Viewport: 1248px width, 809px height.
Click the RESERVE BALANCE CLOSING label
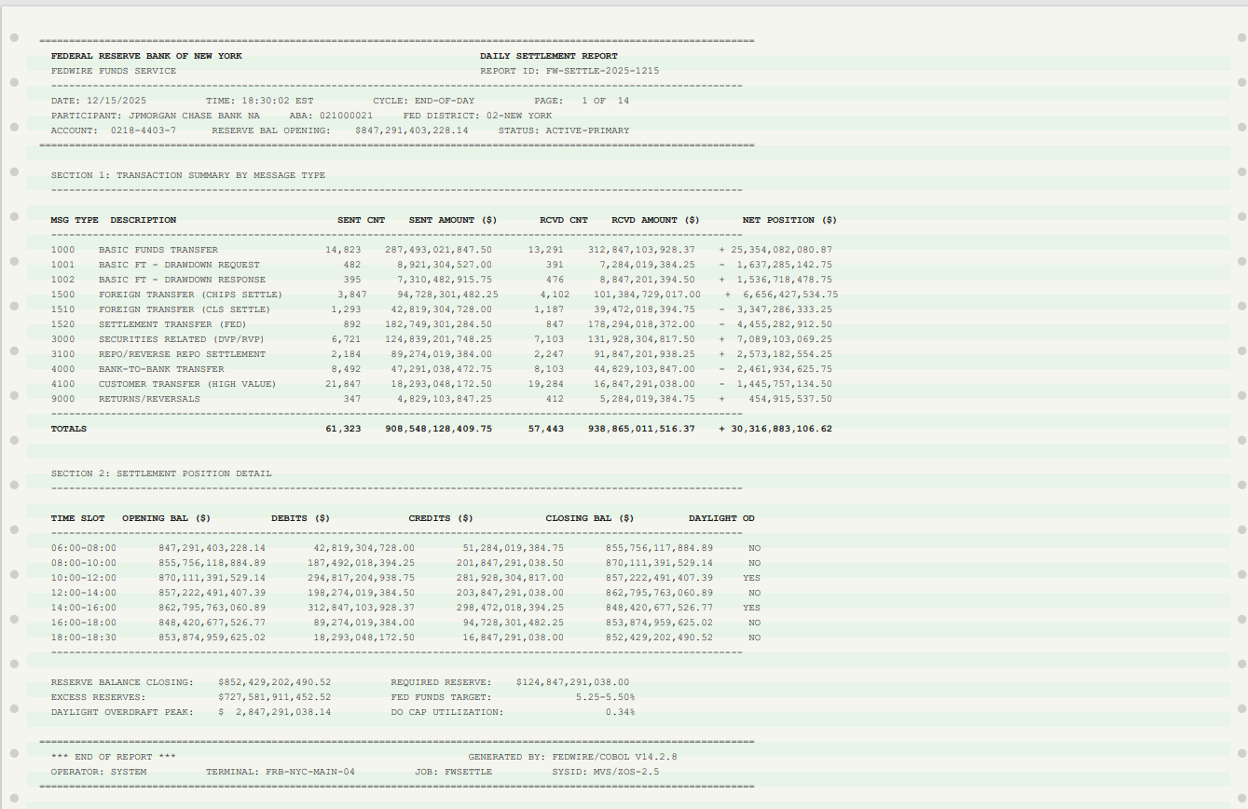point(122,682)
